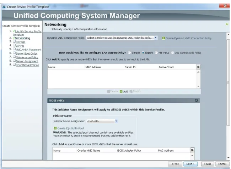The width and height of the screenshot is (231, 169).
Task: Open the Server Assignment step
Action: click(27, 61)
